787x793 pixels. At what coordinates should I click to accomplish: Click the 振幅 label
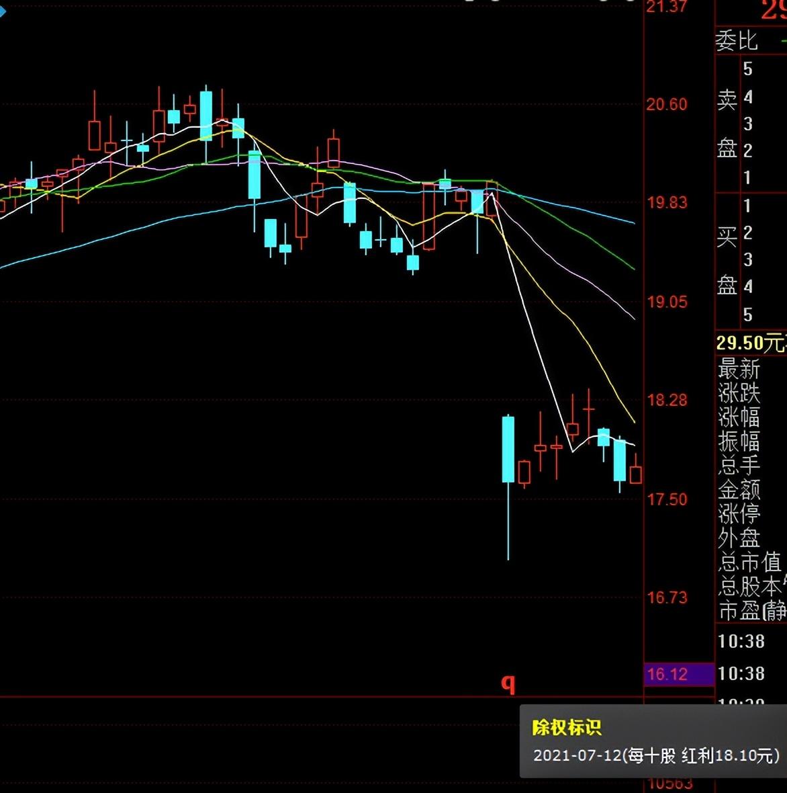(739, 441)
